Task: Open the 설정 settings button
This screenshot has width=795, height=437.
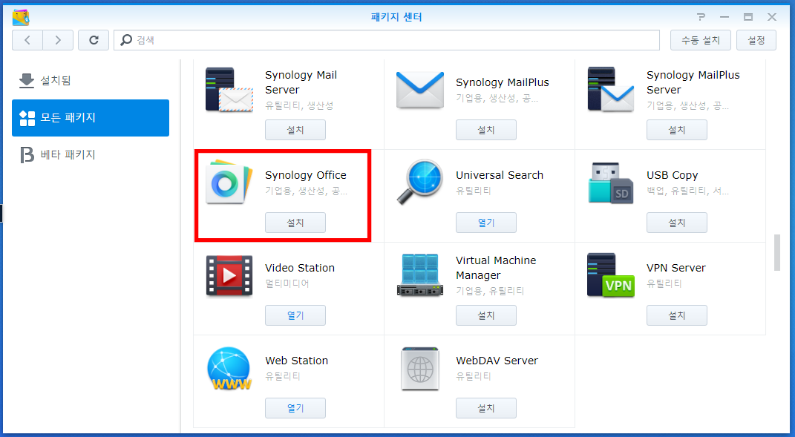Action: (x=756, y=40)
